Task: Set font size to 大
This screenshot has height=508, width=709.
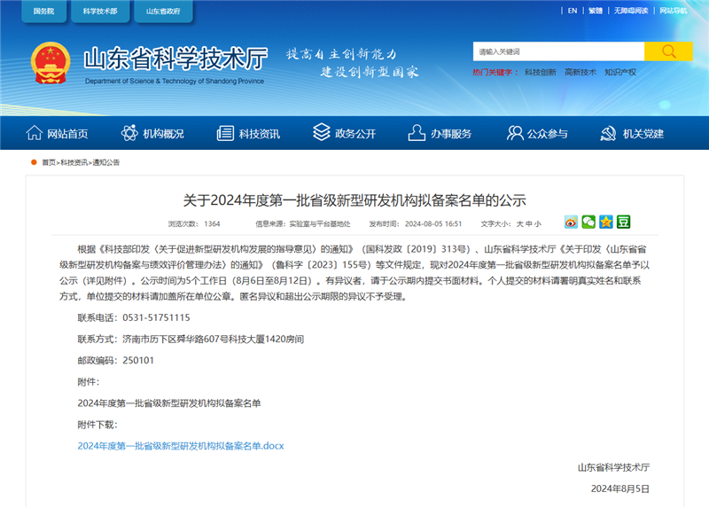Action: point(520,224)
